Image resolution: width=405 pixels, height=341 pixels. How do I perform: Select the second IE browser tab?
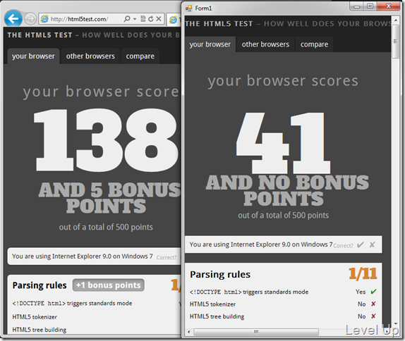(x=174, y=20)
